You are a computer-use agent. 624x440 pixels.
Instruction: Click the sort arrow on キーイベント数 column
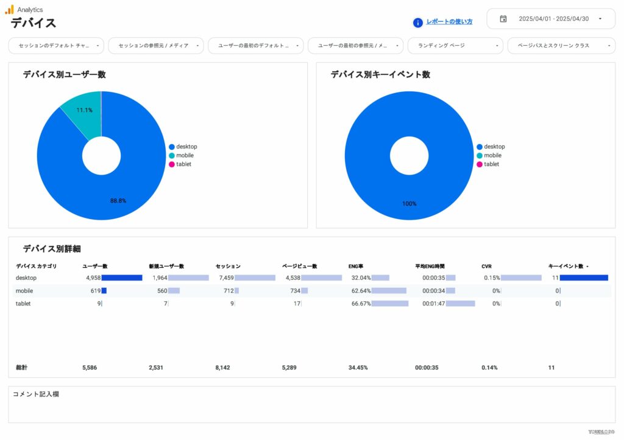tap(587, 267)
